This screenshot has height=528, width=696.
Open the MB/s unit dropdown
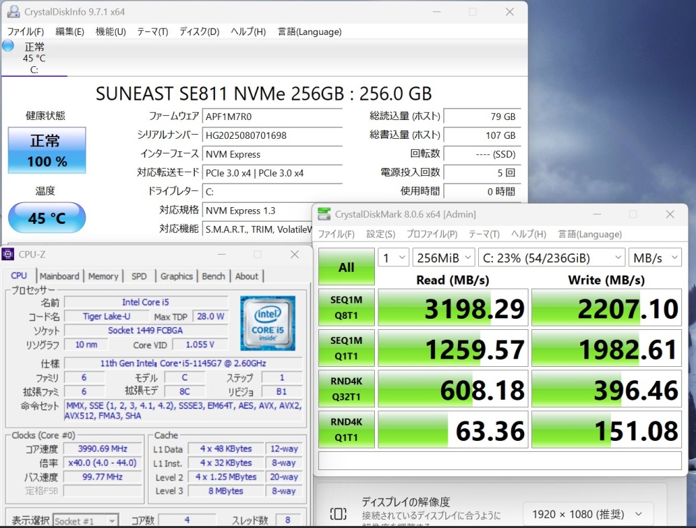tap(654, 258)
